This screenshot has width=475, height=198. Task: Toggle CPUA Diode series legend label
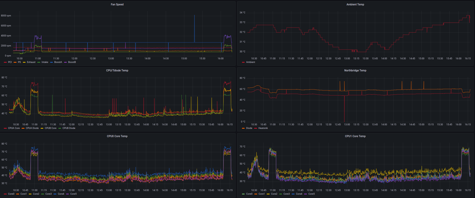coord(32,128)
